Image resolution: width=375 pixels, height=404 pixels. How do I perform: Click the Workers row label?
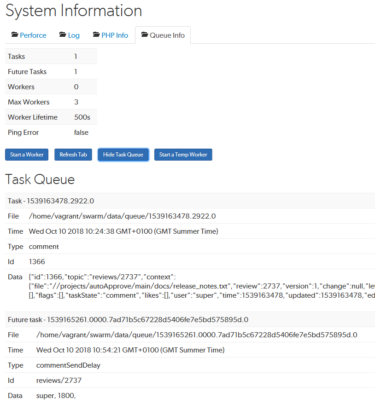21,87
